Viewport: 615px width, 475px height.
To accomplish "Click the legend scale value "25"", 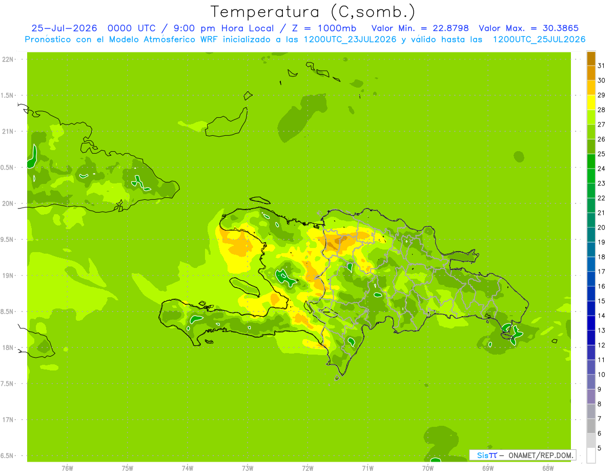I will pyautogui.click(x=601, y=154).
